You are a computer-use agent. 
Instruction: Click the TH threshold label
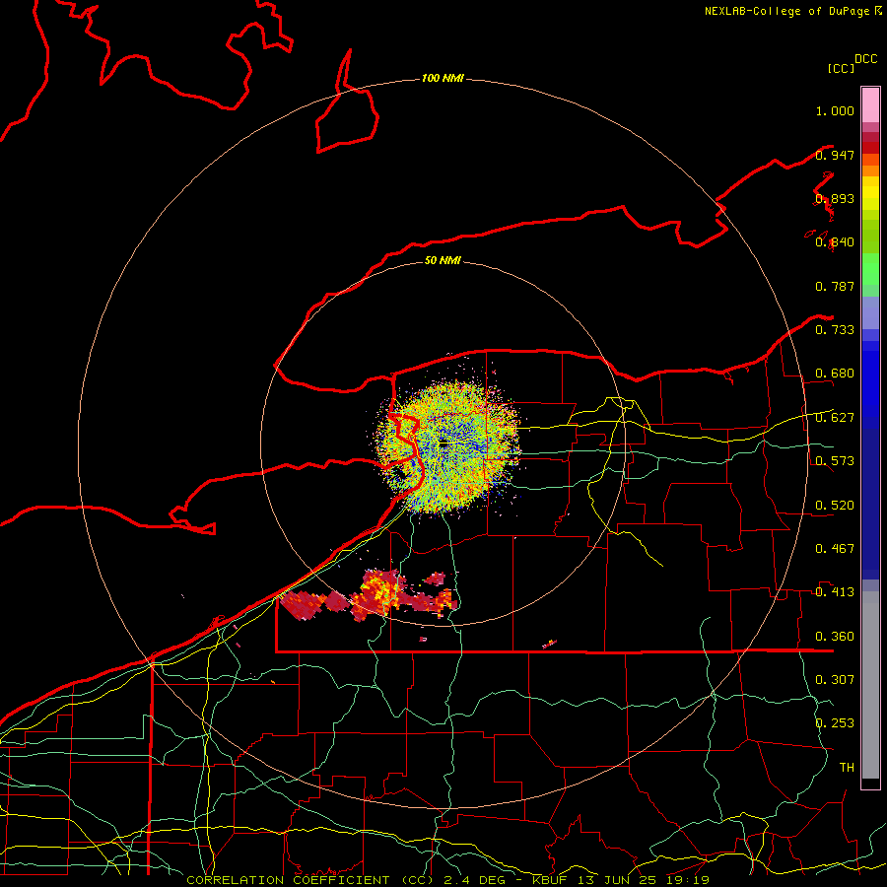pyautogui.click(x=847, y=767)
